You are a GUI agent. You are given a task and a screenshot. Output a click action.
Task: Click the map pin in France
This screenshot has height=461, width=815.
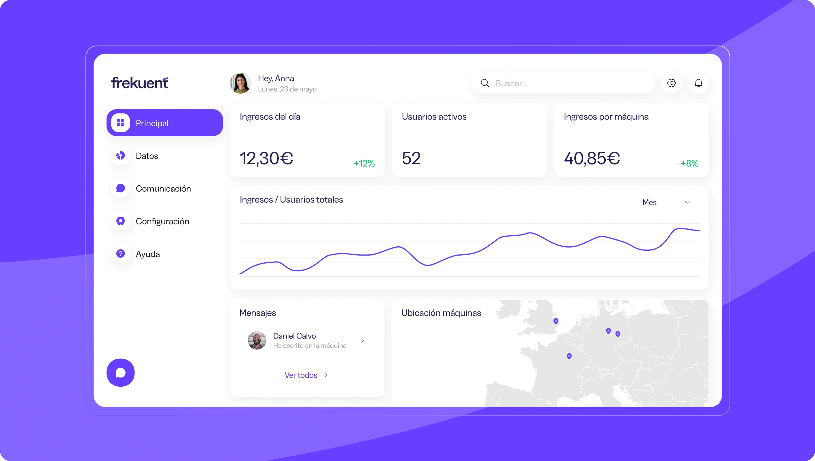pyautogui.click(x=569, y=356)
